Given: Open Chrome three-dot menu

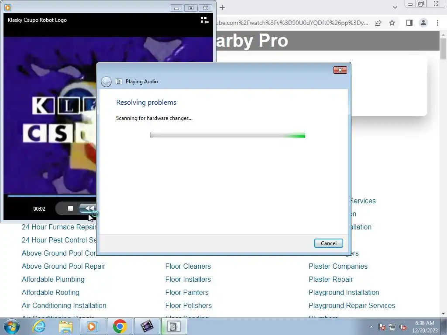Looking at the screenshot, I should tap(437, 23).
